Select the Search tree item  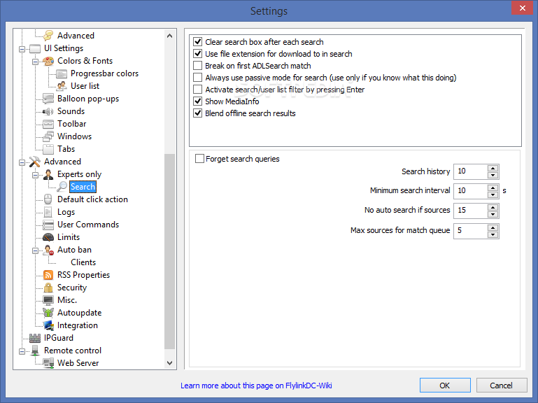[x=83, y=187]
